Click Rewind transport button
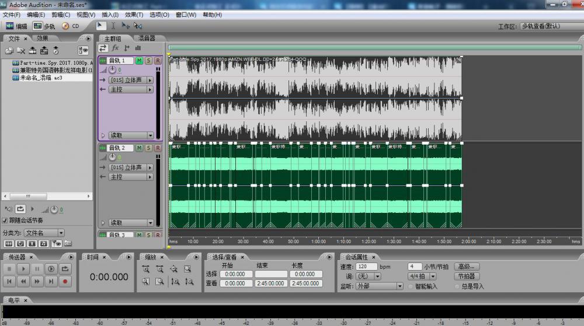 coord(23,282)
